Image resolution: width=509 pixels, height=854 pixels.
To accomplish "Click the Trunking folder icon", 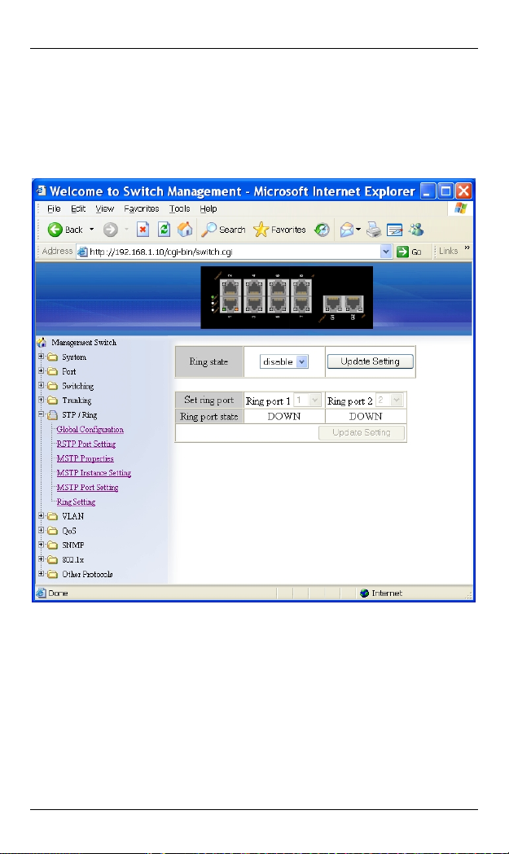I will click(52, 401).
